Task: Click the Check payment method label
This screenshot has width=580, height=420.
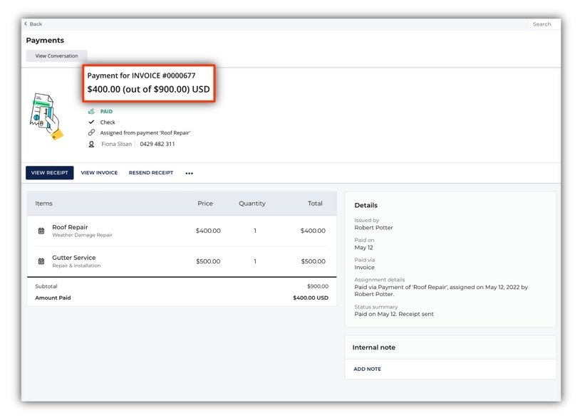Action: coord(108,122)
